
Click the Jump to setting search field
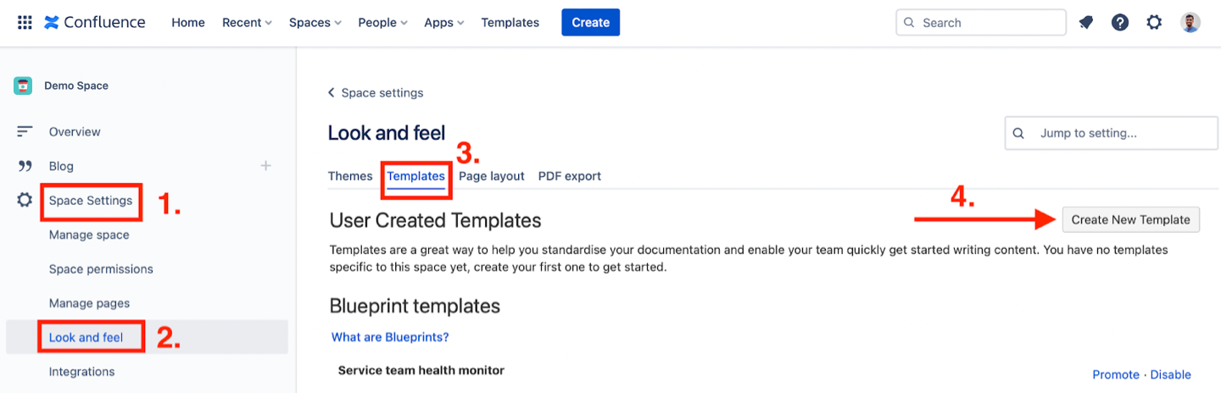[1119, 133]
